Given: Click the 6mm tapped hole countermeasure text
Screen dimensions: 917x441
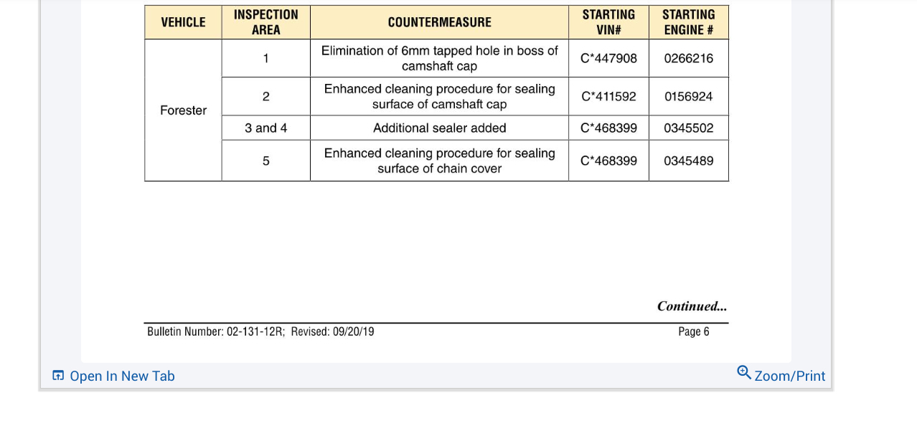Looking at the screenshot, I should tap(439, 58).
